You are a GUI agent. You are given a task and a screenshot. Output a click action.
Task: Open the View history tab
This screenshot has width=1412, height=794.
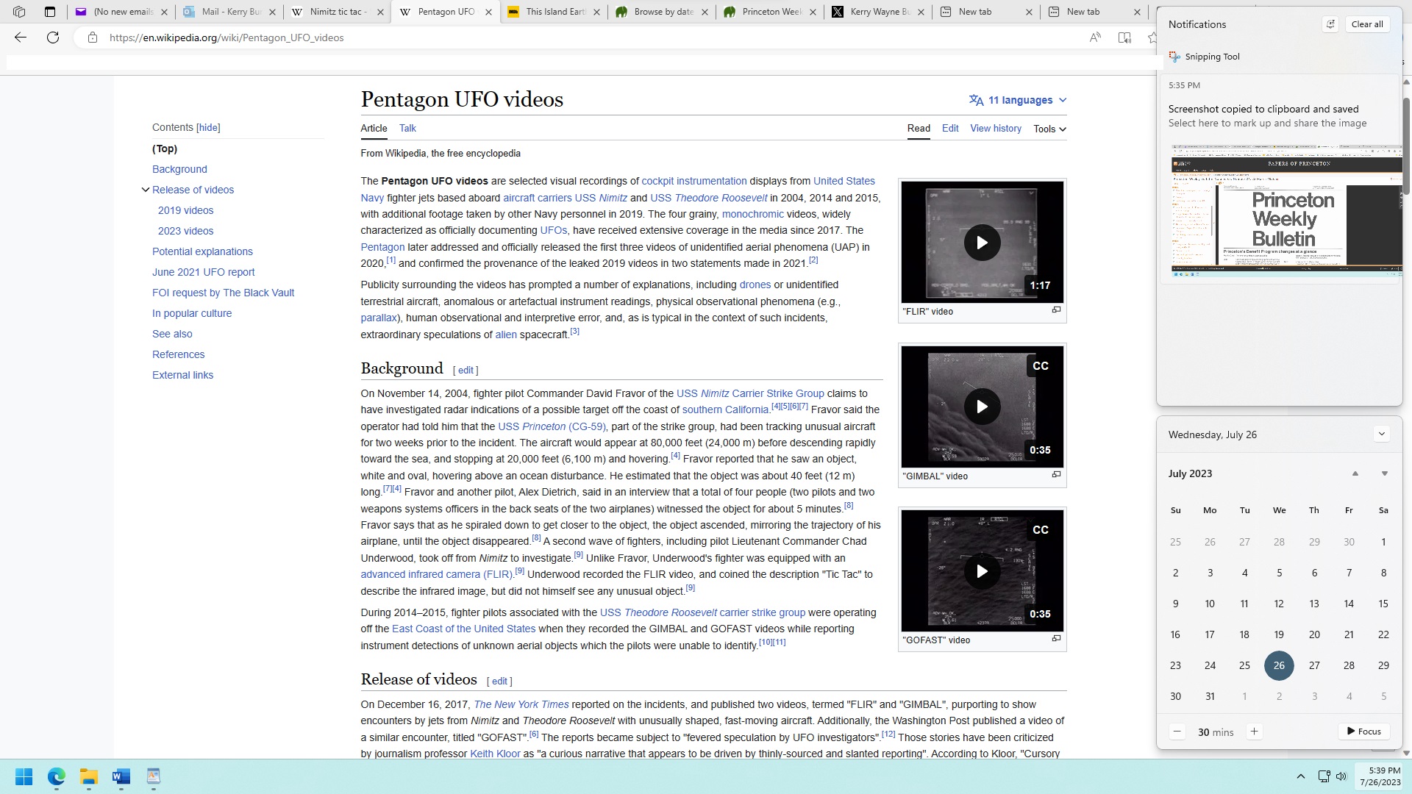(x=995, y=128)
